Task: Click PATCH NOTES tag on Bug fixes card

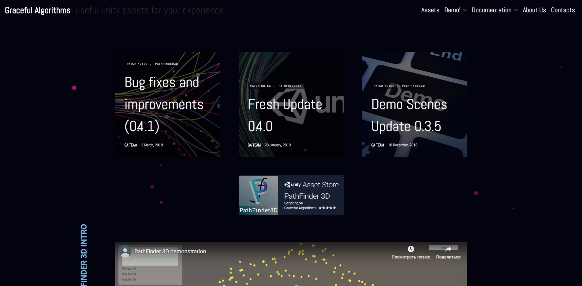Action: [137, 64]
